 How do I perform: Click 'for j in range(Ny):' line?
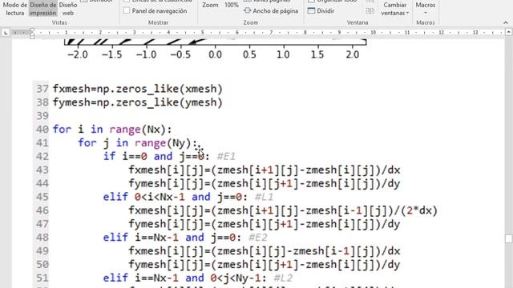pos(137,143)
